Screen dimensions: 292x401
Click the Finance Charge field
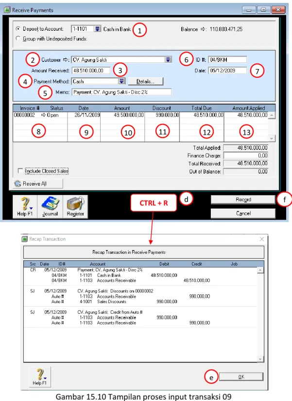tap(246, 155)
